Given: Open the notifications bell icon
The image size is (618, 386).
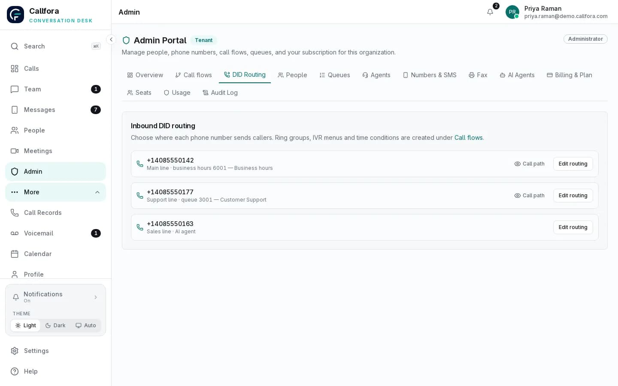Looking at the screenshot, I should [490, 12].
